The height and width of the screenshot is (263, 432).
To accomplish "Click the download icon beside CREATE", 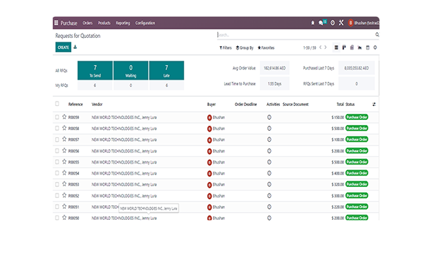I will pos(75,47).
